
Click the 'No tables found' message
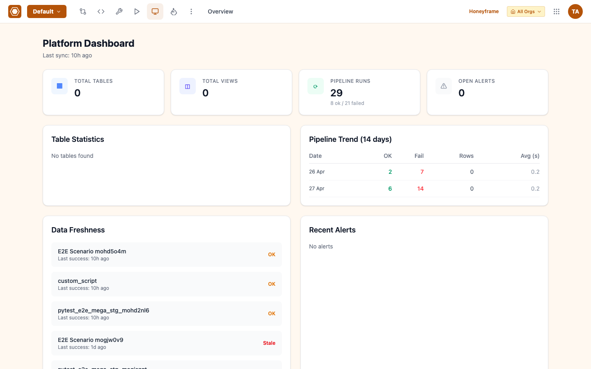72,156
